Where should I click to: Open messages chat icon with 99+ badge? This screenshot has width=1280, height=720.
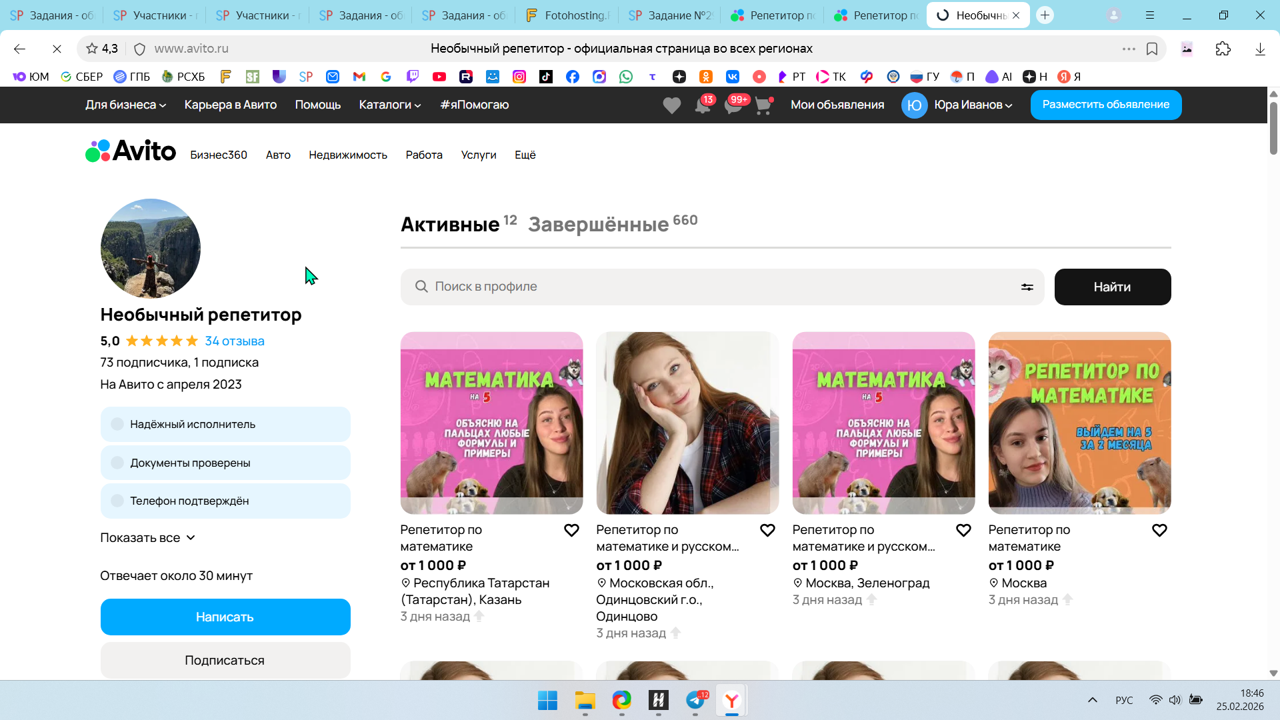[733, 105]
